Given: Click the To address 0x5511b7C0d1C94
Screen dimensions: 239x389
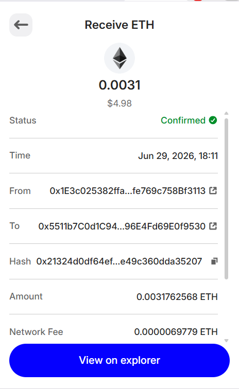Looking at the screenshot, I should pyautogui.click(x=122, y=226).
